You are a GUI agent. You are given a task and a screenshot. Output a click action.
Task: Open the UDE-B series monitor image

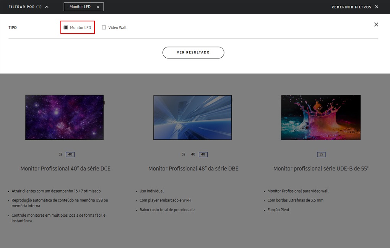click(x=321, y=117)
